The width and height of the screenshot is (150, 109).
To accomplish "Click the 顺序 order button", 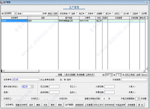I will coord(52,105).
